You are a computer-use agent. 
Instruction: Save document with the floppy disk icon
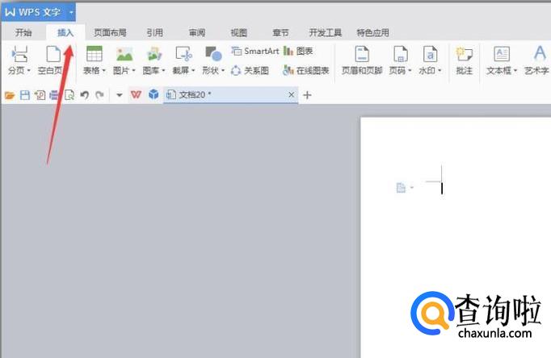24,95
